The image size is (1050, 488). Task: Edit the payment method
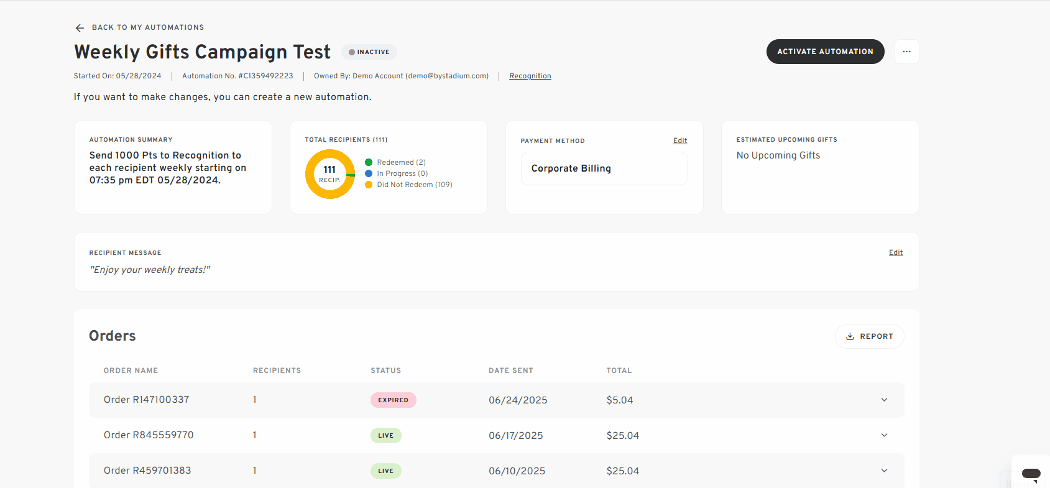click(680, 140)
